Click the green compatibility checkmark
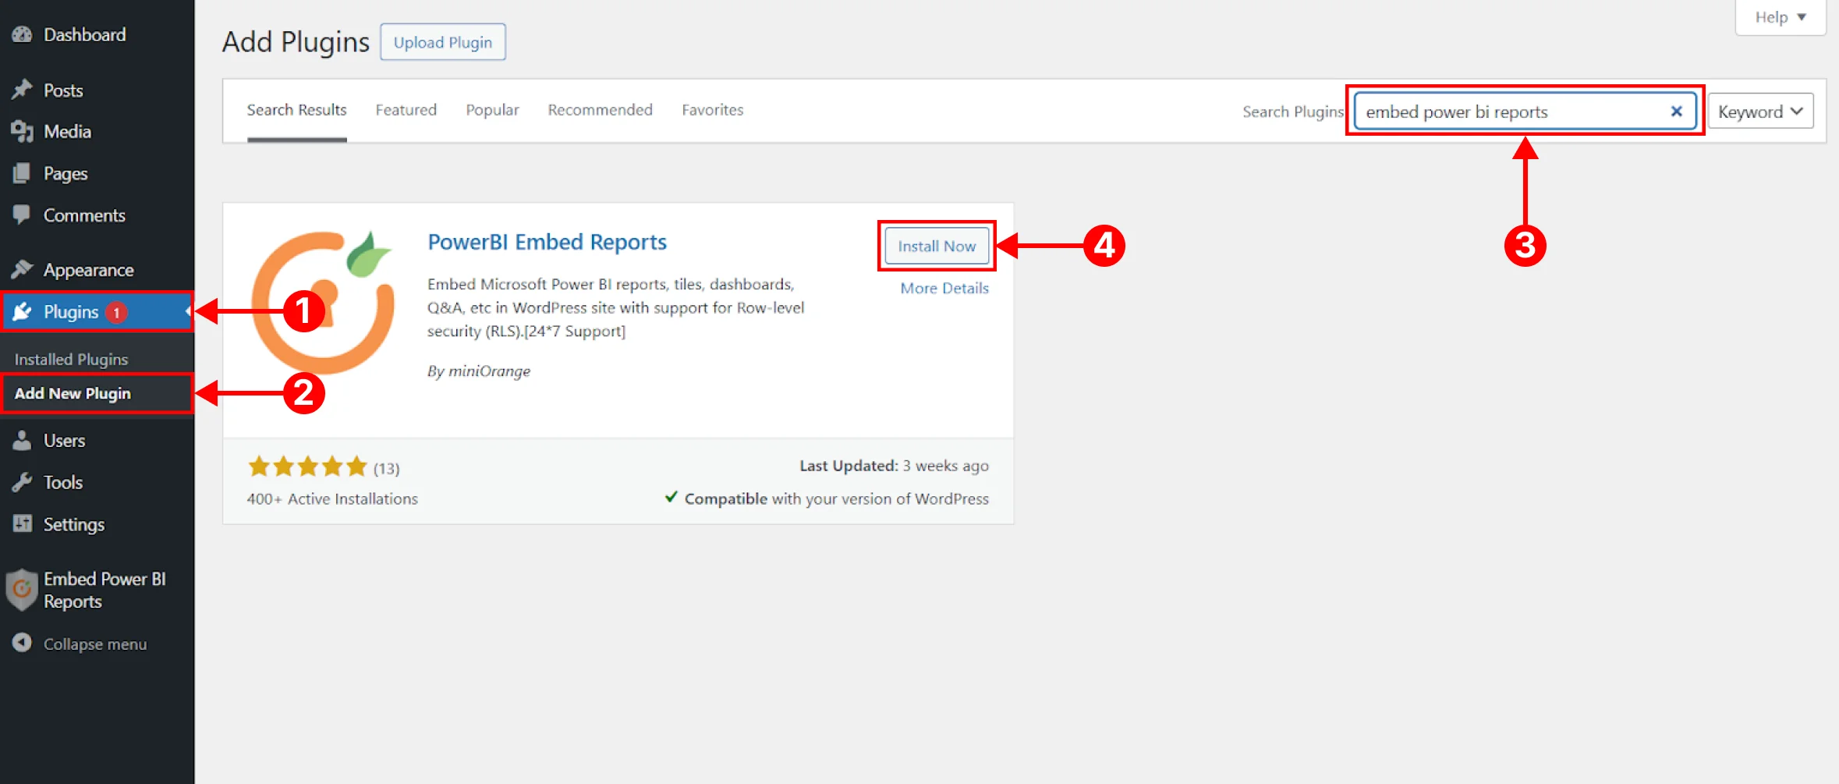This screenshot has height=784, width=1839. click(671, 497)
